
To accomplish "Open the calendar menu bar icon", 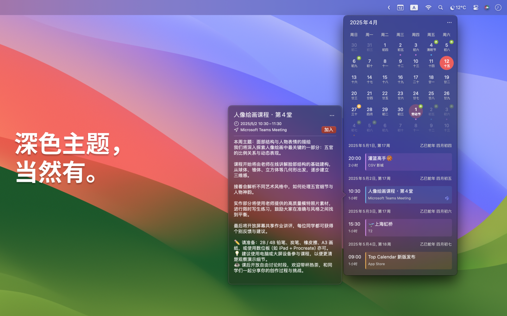I will (400, 7).
